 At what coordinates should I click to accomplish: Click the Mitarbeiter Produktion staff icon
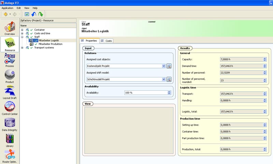tap(31, 44)
